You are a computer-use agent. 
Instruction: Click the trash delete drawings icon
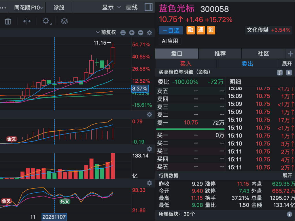click(8, 21)
